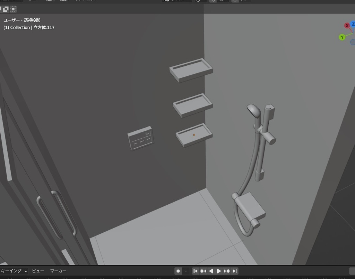
Task: Open the ビュー menu in timeline
Action: [38, 271]
